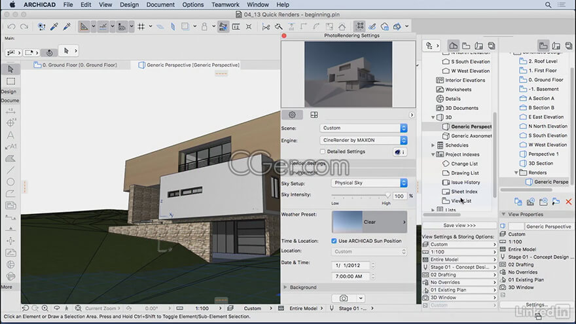Select the Circle tool in toolbox
The image size is (576, 324).
click(x=10, y=182)
